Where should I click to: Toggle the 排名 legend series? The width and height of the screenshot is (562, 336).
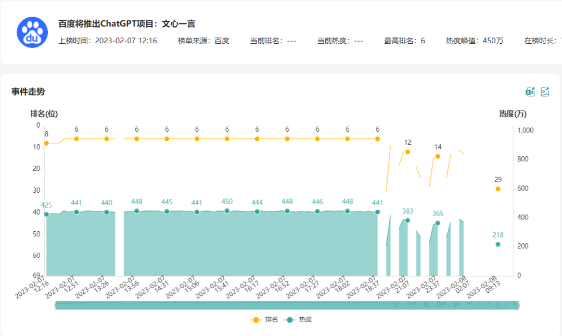click(264, 319)
